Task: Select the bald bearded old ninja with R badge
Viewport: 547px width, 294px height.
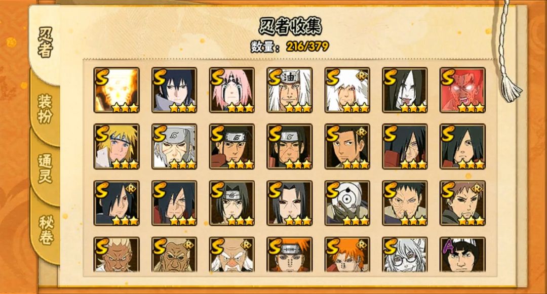Action: click(231, 255)
